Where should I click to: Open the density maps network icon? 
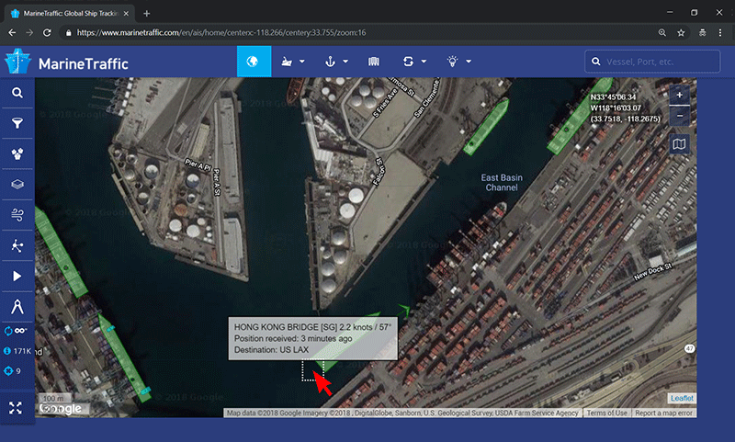(17, 245)
